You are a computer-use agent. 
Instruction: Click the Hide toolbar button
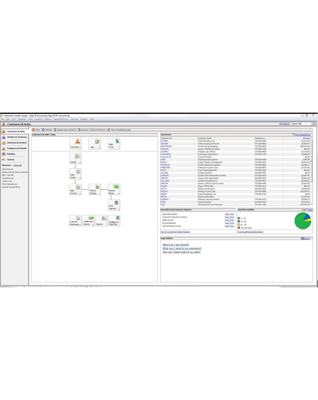click(x=36, y=130)
